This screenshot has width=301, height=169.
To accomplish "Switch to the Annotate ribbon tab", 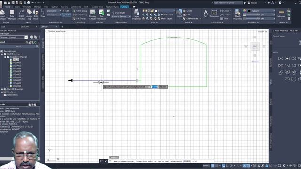I will [x=27, y=7].
